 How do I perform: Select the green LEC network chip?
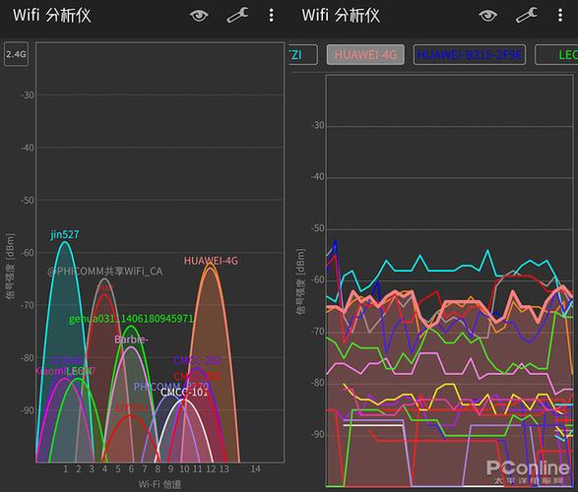(x=556, y=55)
